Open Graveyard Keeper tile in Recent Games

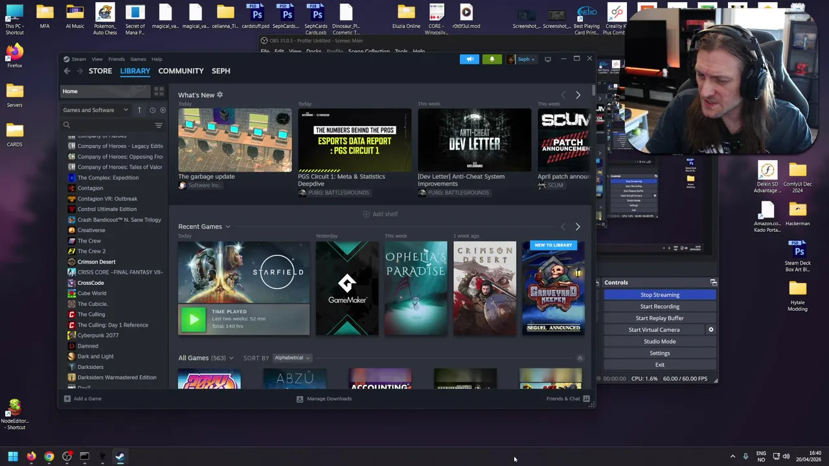coord(553,289)
